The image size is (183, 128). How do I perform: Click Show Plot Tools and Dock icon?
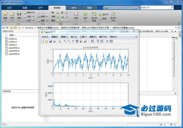[111, 41]
